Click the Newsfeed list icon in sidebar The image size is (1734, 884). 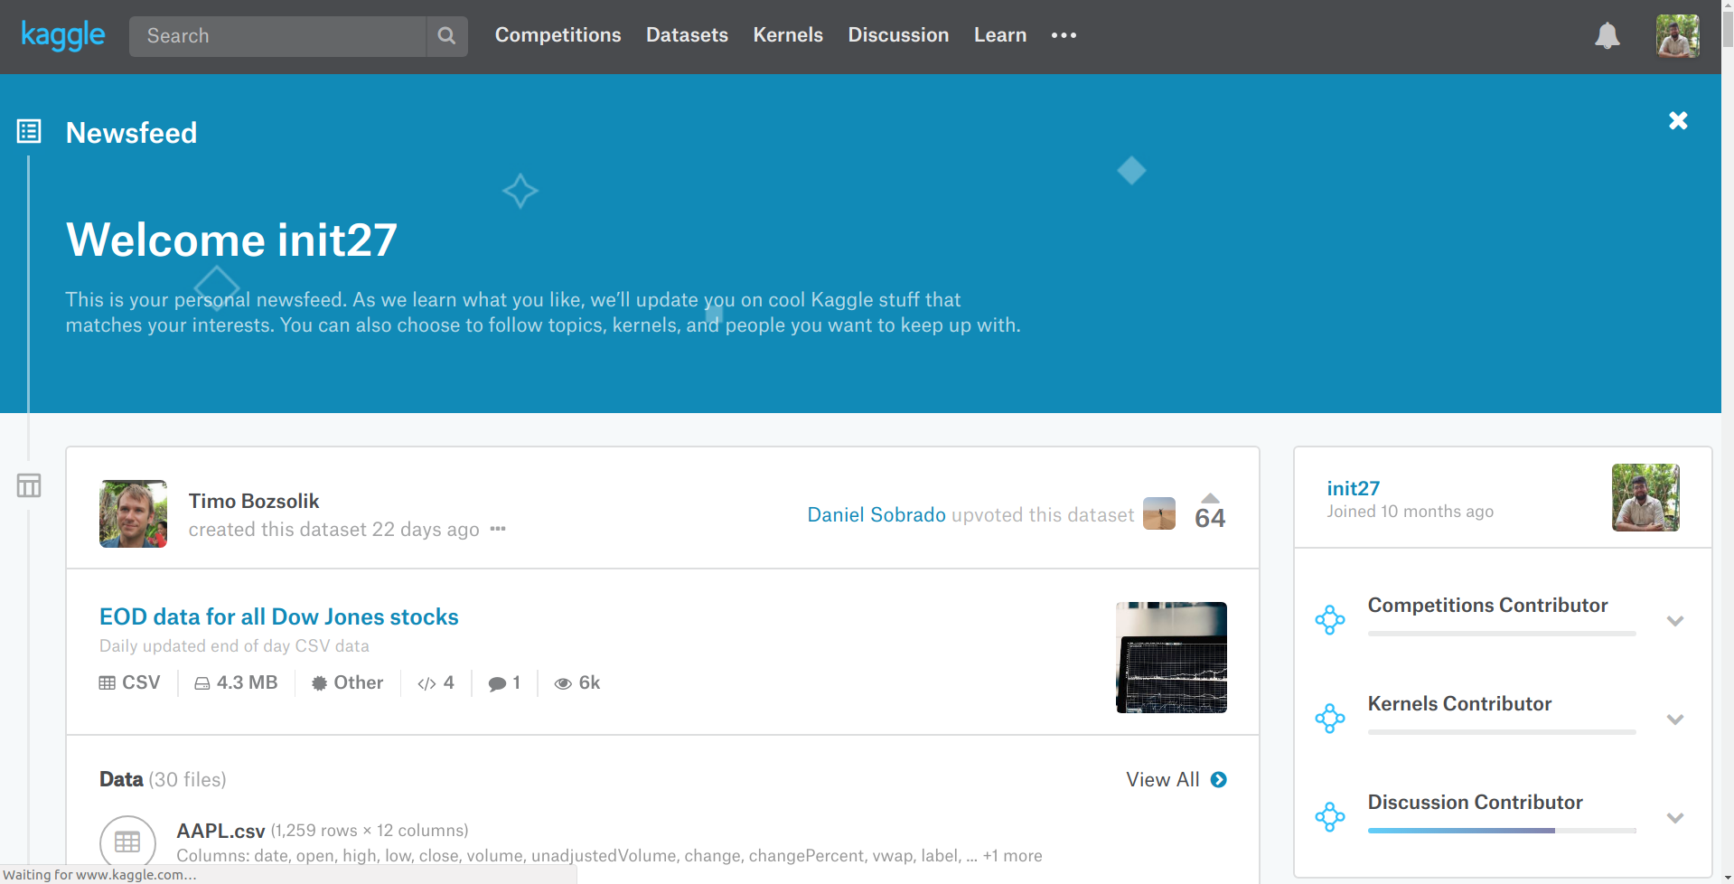(x=29, y=132)
